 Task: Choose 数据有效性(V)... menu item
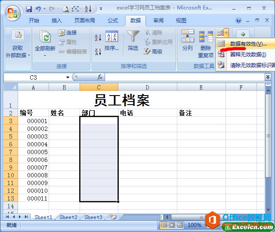[245, 43]
